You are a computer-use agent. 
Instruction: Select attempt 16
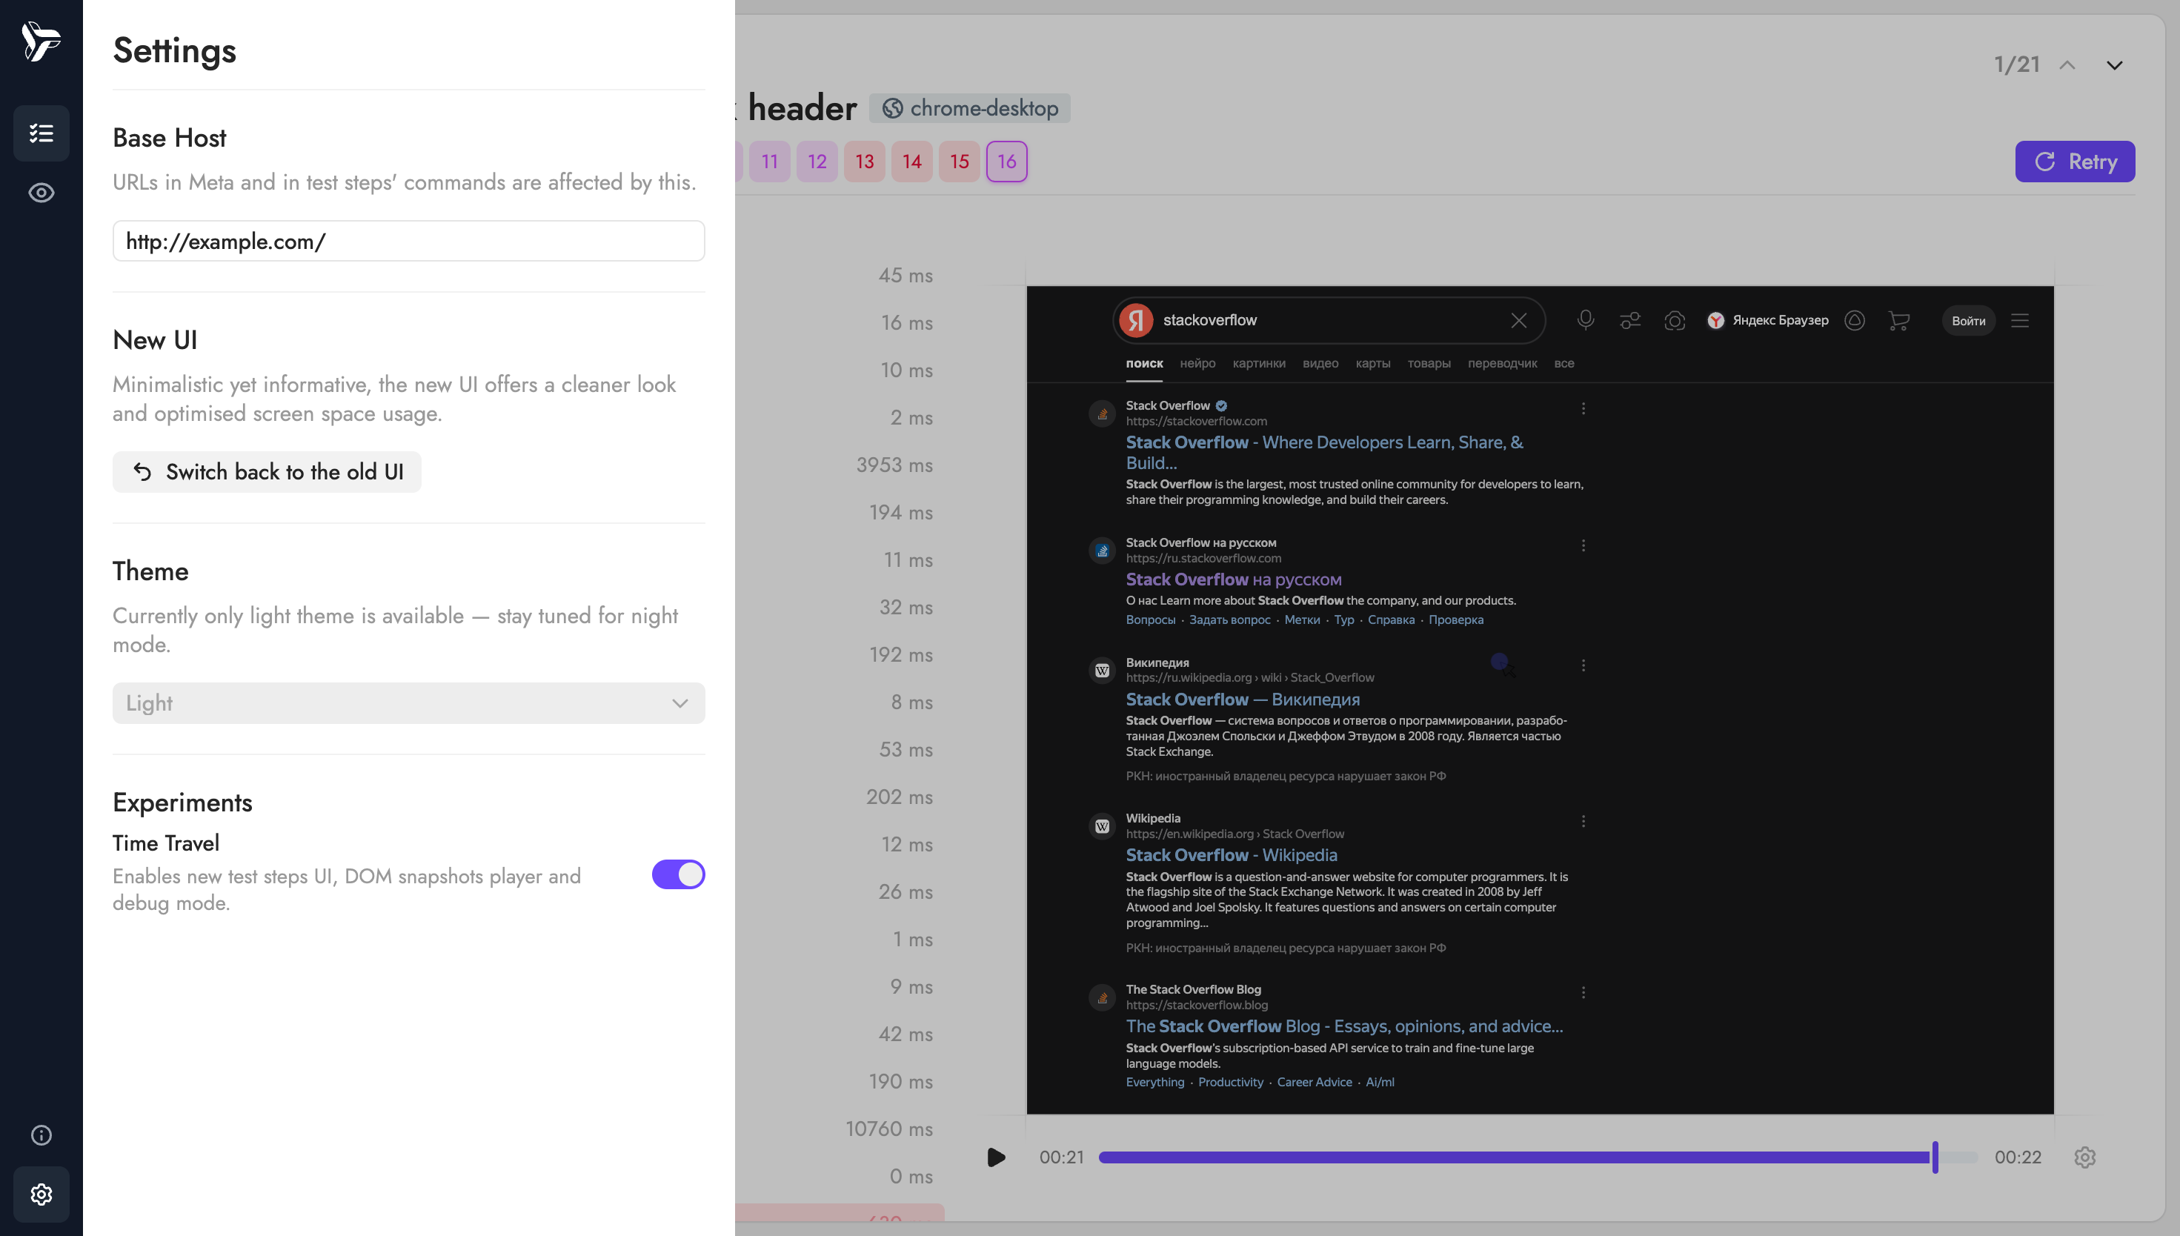pyautogui.click(x=1007, y=162)
